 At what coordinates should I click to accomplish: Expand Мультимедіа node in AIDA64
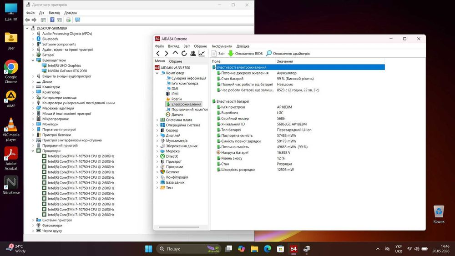coord(157,141)
